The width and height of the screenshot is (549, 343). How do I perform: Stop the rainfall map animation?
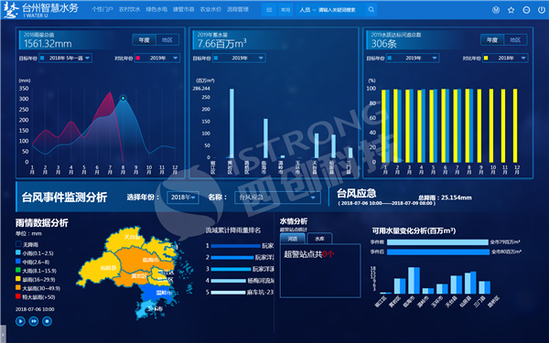point(47,321)
